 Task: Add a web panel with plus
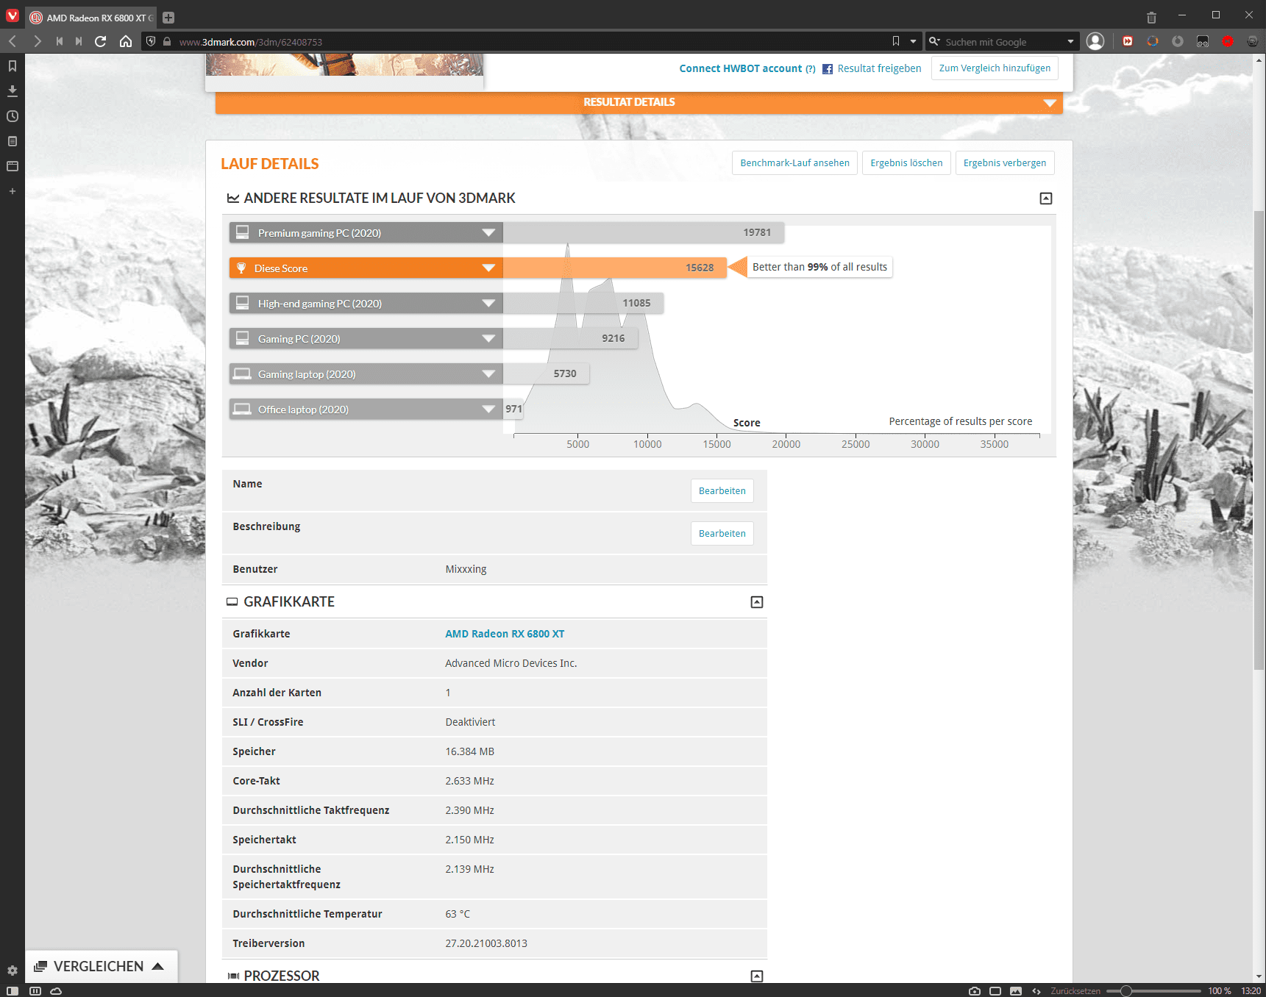(13, 191)
